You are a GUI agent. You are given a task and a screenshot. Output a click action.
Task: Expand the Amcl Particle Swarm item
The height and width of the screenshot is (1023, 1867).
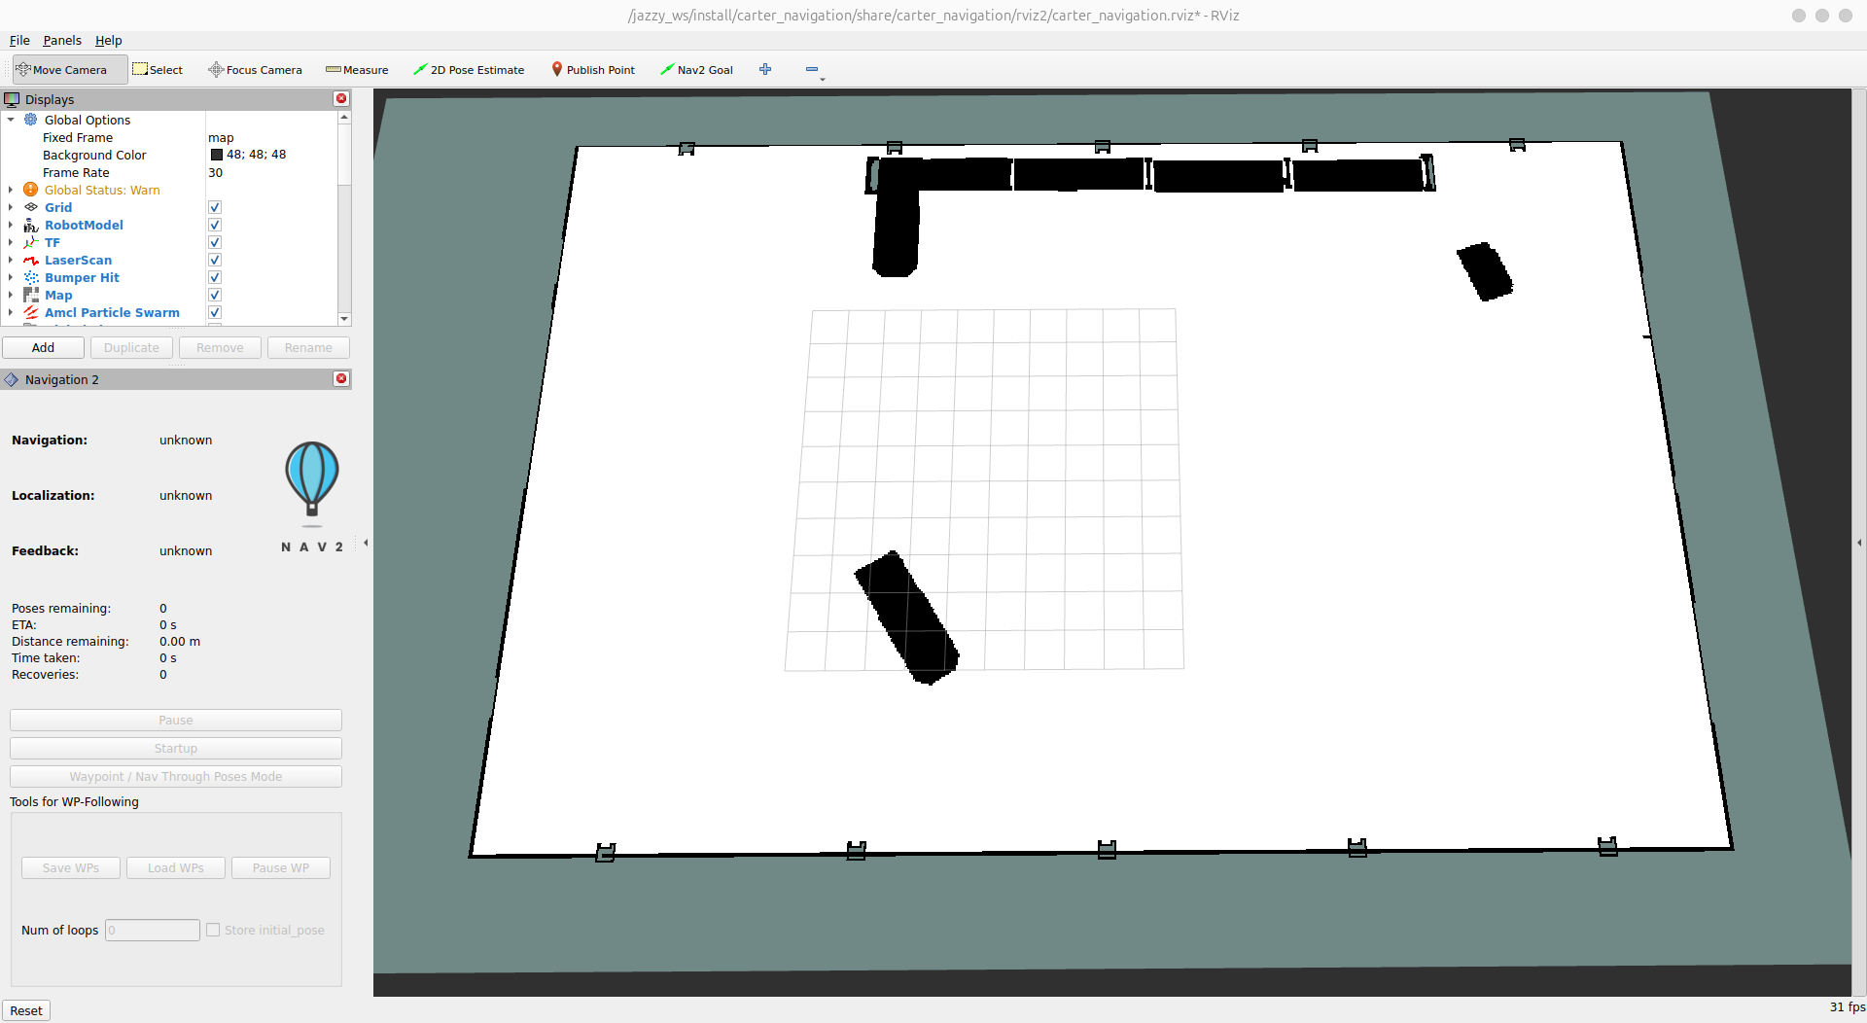11,313
